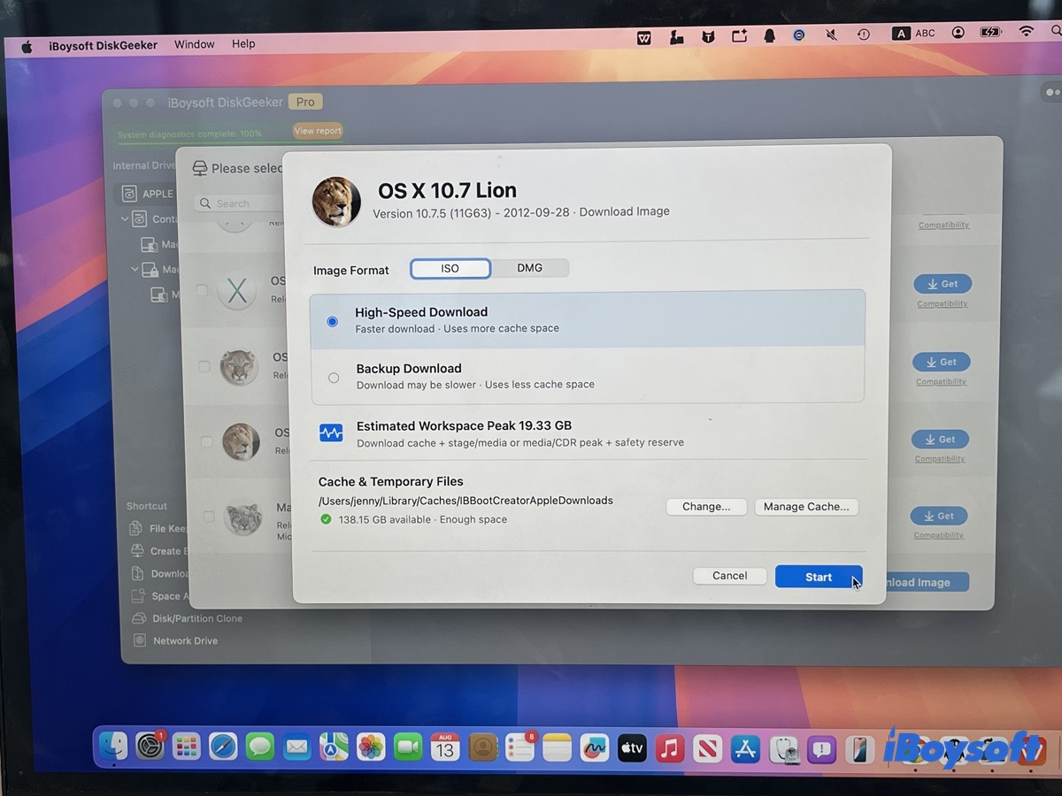Open the Help menu
The height and width of the screenshot is (796, 1062).
tap(243, 43)
